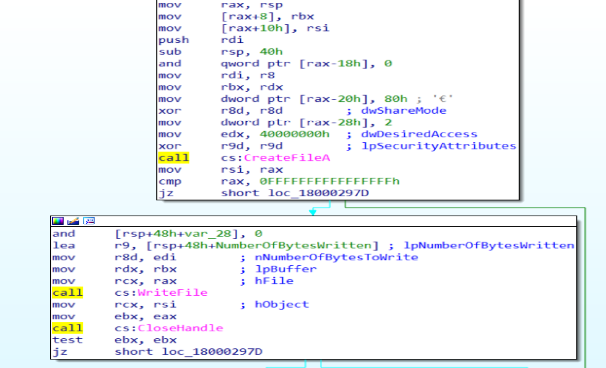Image resolution: width=606 pixels, height=368 pixels.
Task: Click the cyan arrowhead entering lower block
Action: click(313, 213)
